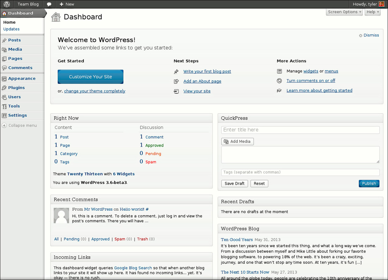
Task: Click the icon beside Add an About page
Action: coord(176,81)
